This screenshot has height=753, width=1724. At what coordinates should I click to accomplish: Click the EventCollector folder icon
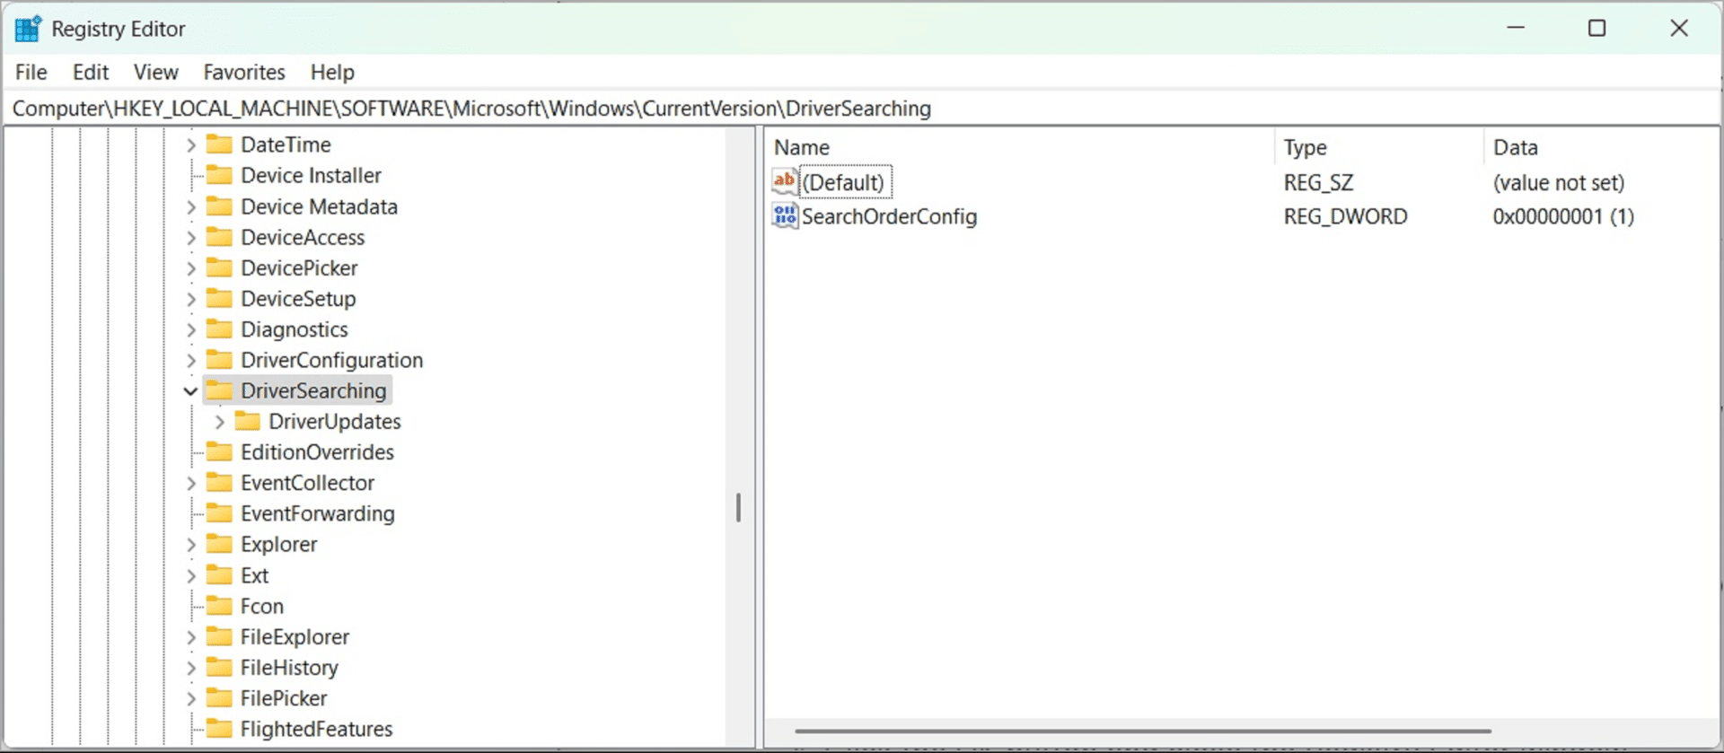point(219,483)
